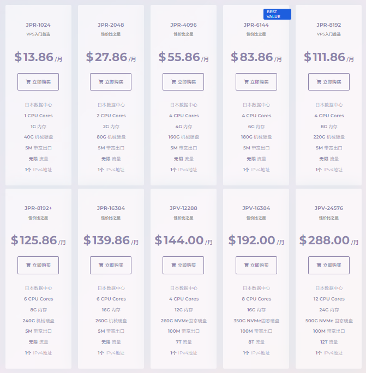
Task: Select the JPV-16384 plan name
Action: 256,208
